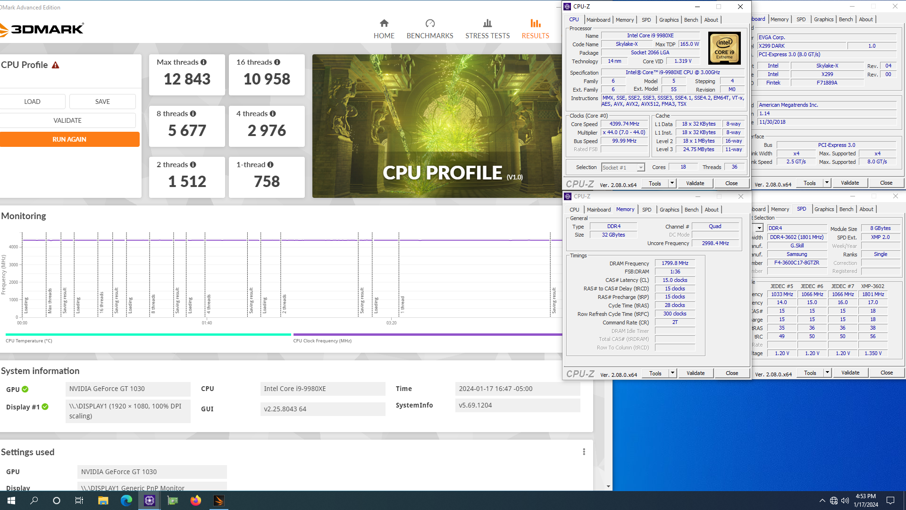Viewport: 906px width, 510px height.
Task: Click VALIDATE button in 3DMark
Action: 67,120
